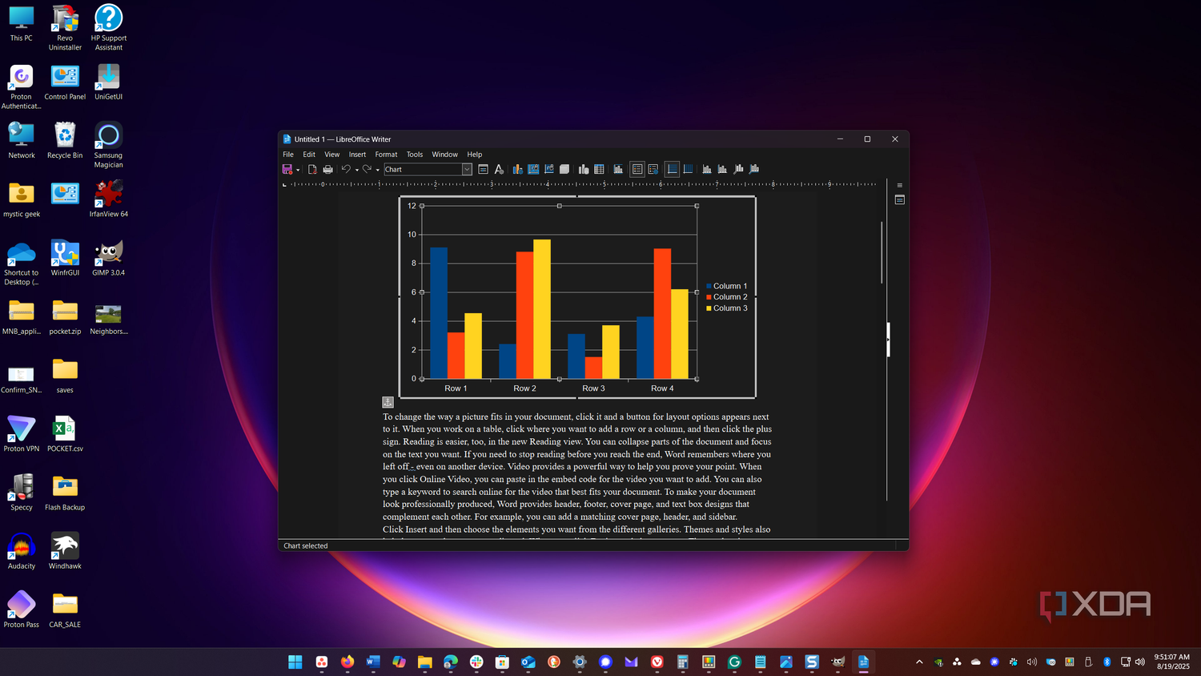Viewport: 1201px width, 676px height.
Task: Open the Insert menu
Action: pos(357,155)
